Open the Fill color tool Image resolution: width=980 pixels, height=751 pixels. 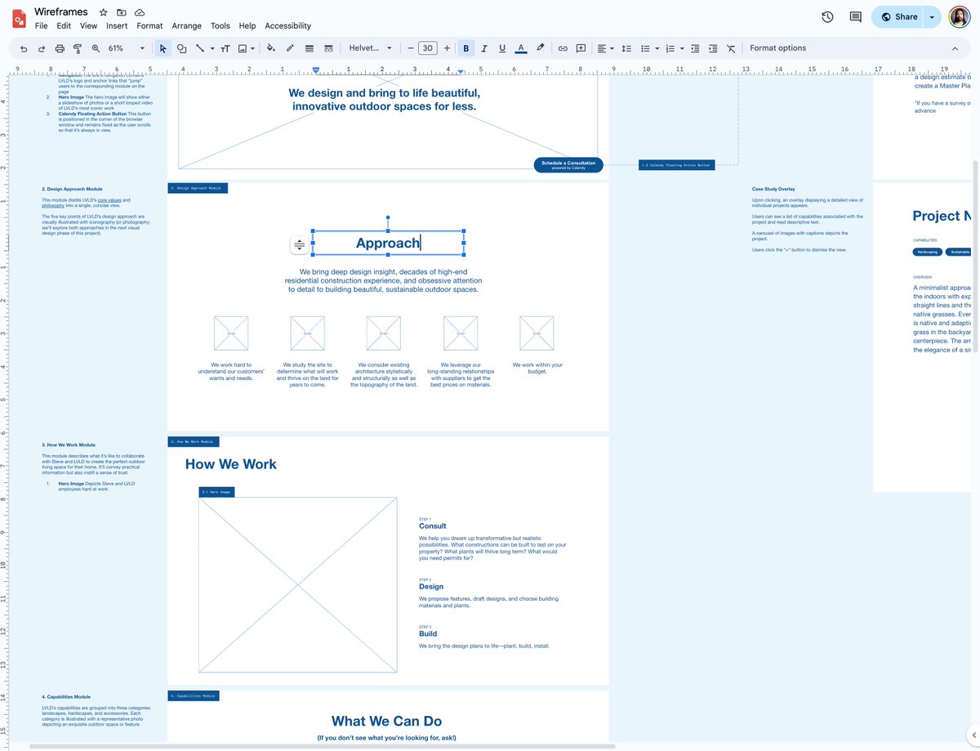coord(271,47)
